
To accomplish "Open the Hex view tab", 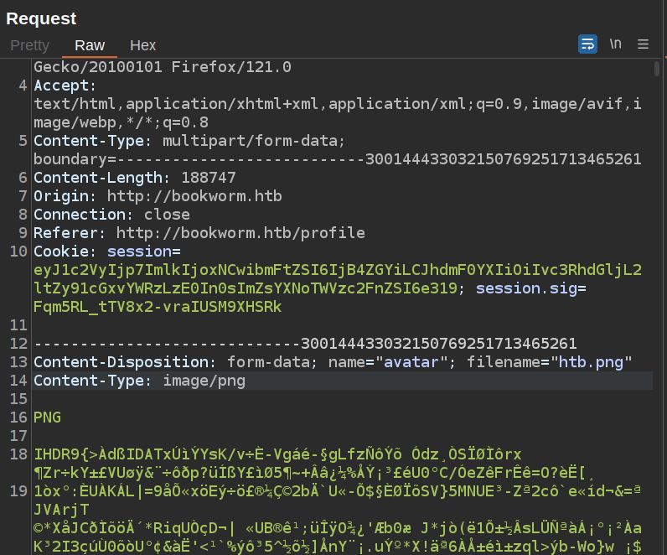I will 143,45.
